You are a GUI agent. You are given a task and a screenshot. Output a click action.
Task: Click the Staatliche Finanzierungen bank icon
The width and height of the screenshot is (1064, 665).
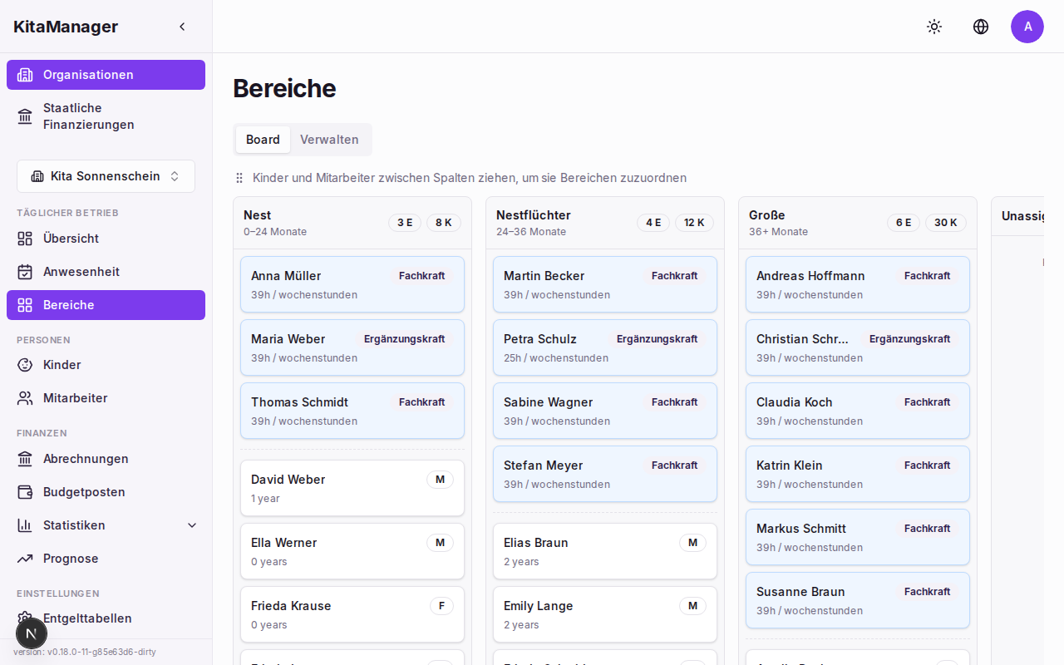[26, 116]
